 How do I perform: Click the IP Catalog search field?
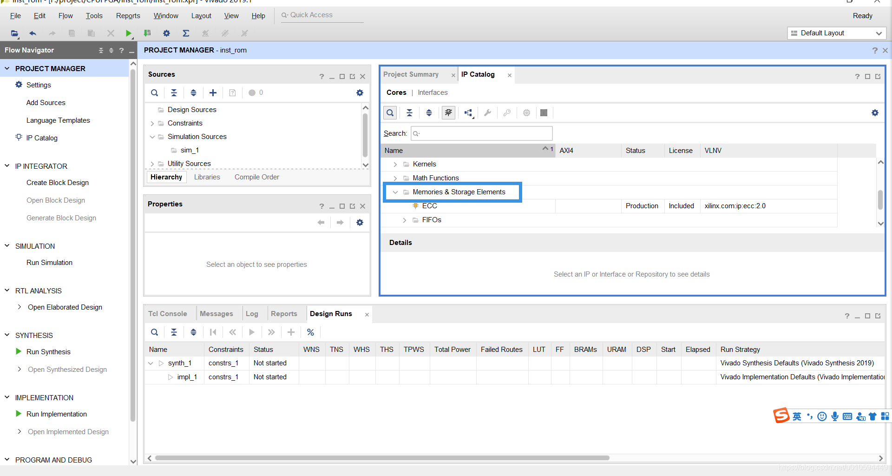pos(482,133)
